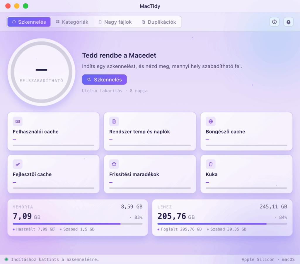Click the 205,76 GB disk value

click(176, 216)
